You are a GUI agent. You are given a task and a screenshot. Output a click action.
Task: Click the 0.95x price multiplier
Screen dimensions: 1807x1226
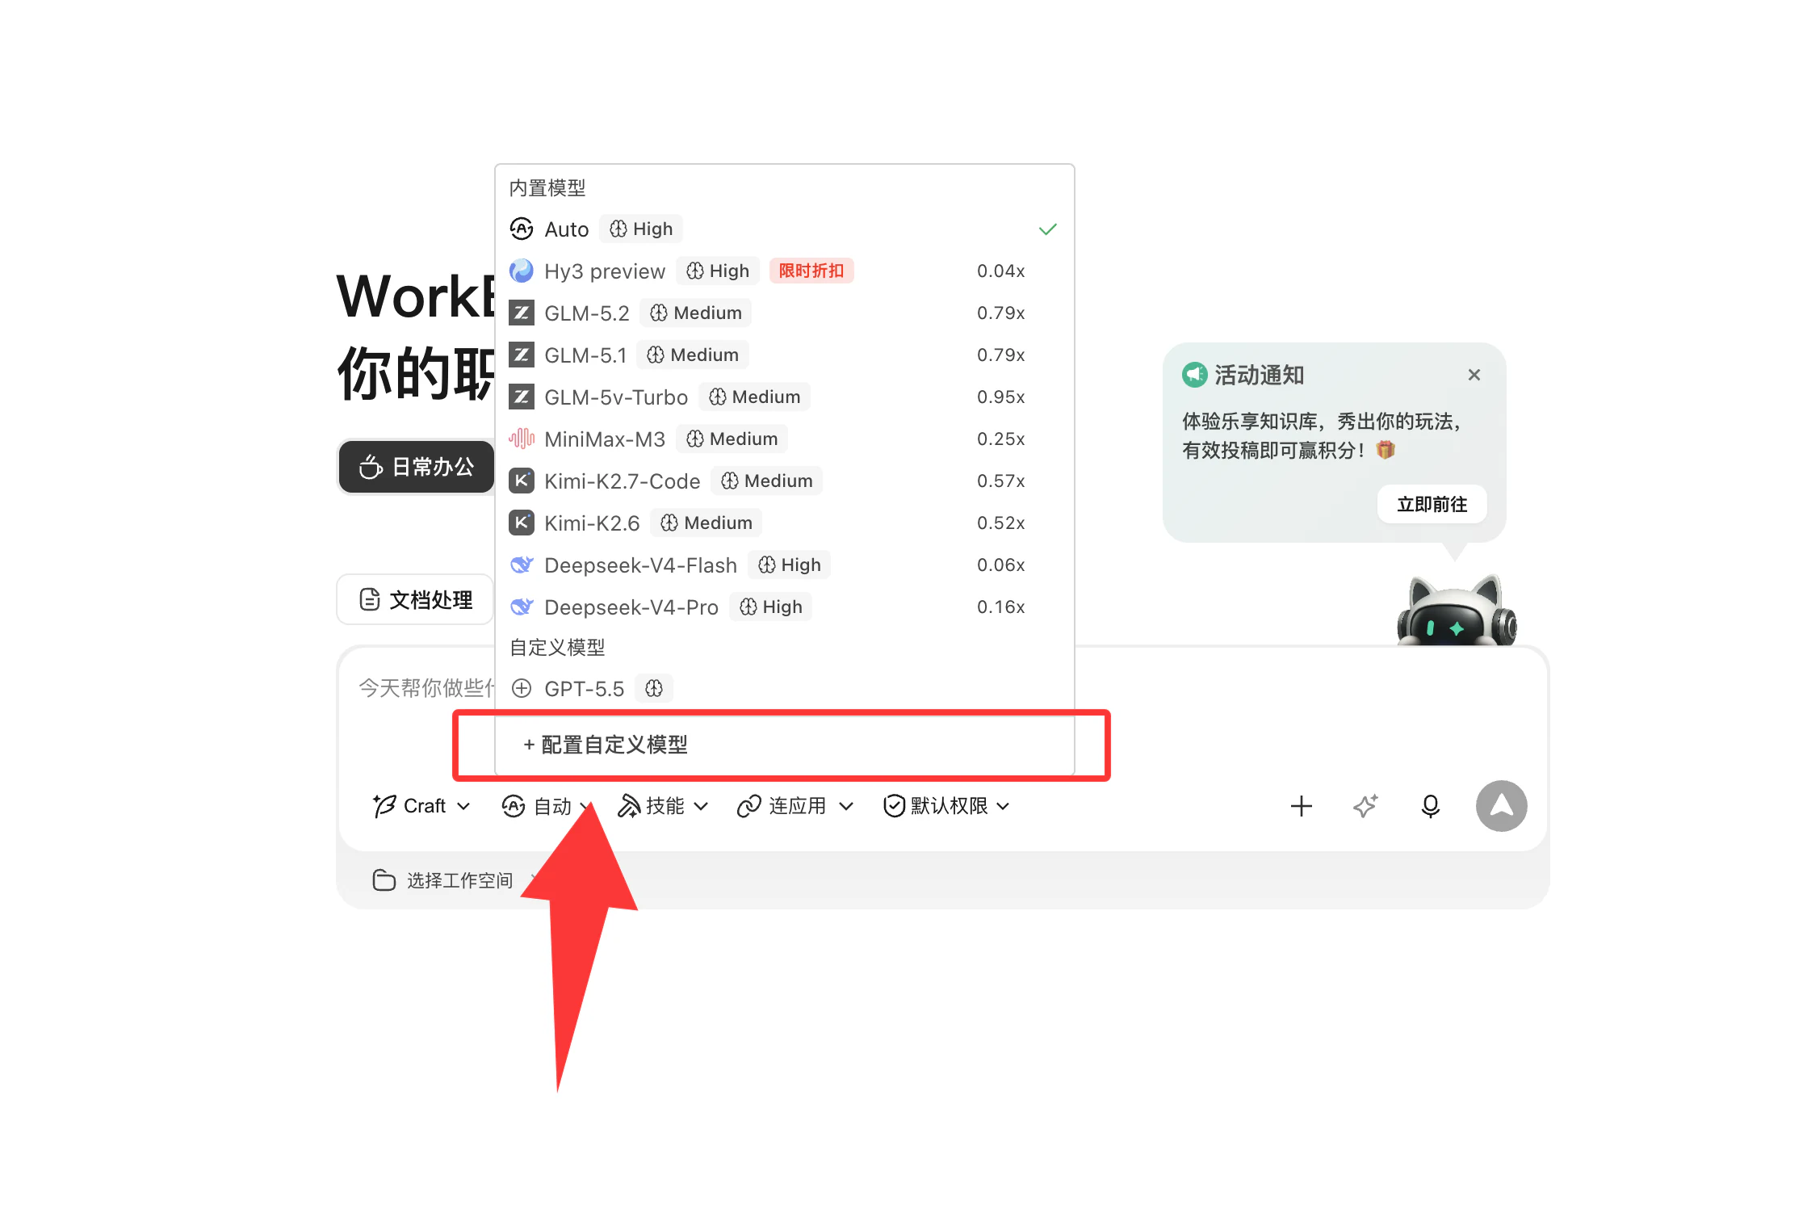coord(1001,397)
